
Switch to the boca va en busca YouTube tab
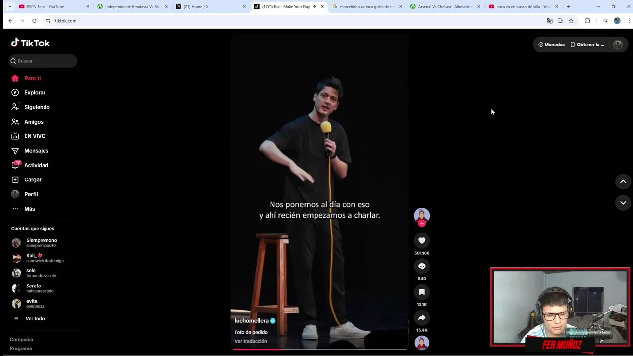click(x=523, y=7)
